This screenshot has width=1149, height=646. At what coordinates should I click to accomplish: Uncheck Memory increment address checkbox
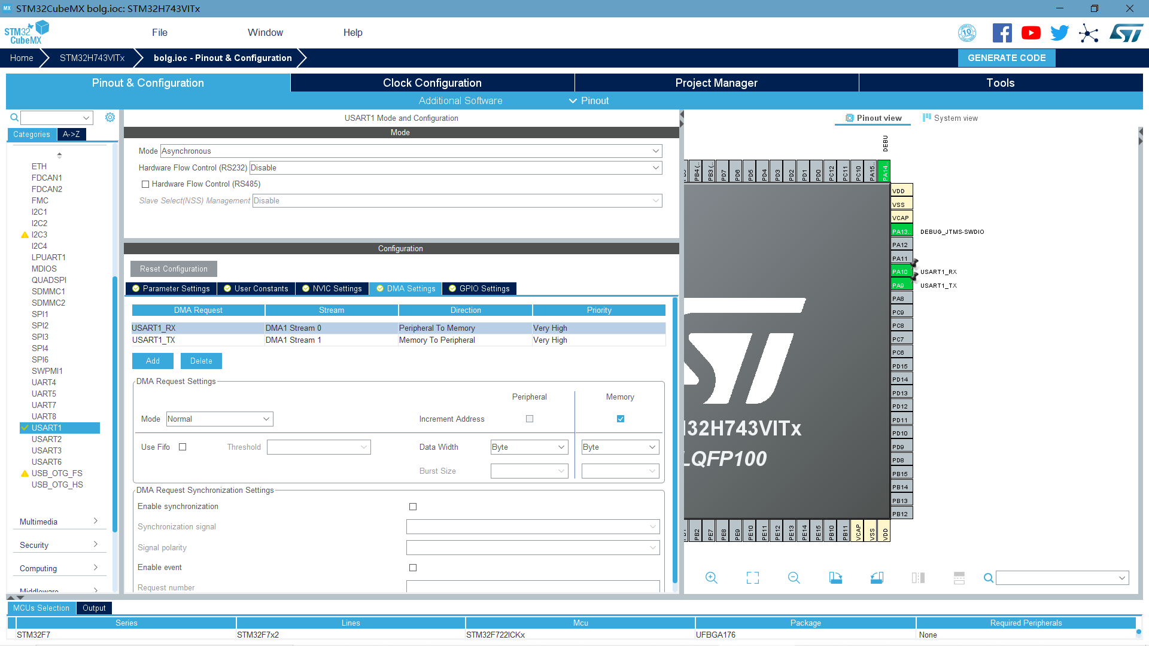621,419
